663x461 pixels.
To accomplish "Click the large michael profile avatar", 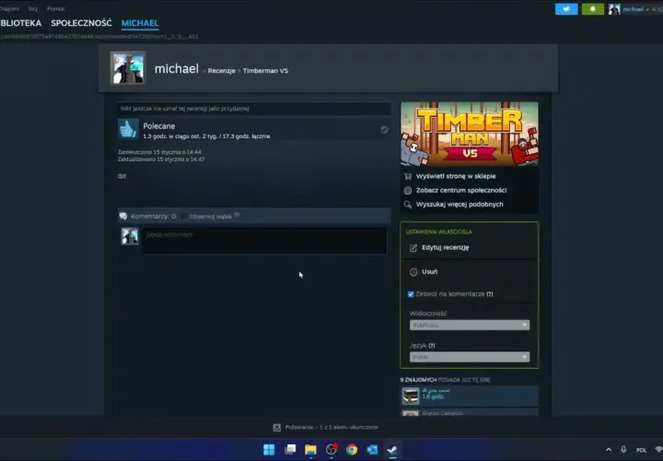I will tap(128, 67).
